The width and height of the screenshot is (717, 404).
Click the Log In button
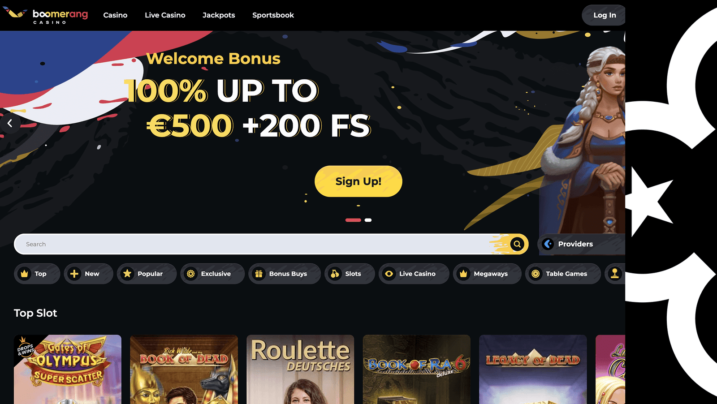tap(604, 15)
